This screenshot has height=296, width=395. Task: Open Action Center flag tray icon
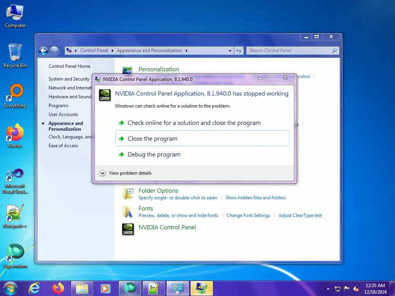click(x=347, y=288)
